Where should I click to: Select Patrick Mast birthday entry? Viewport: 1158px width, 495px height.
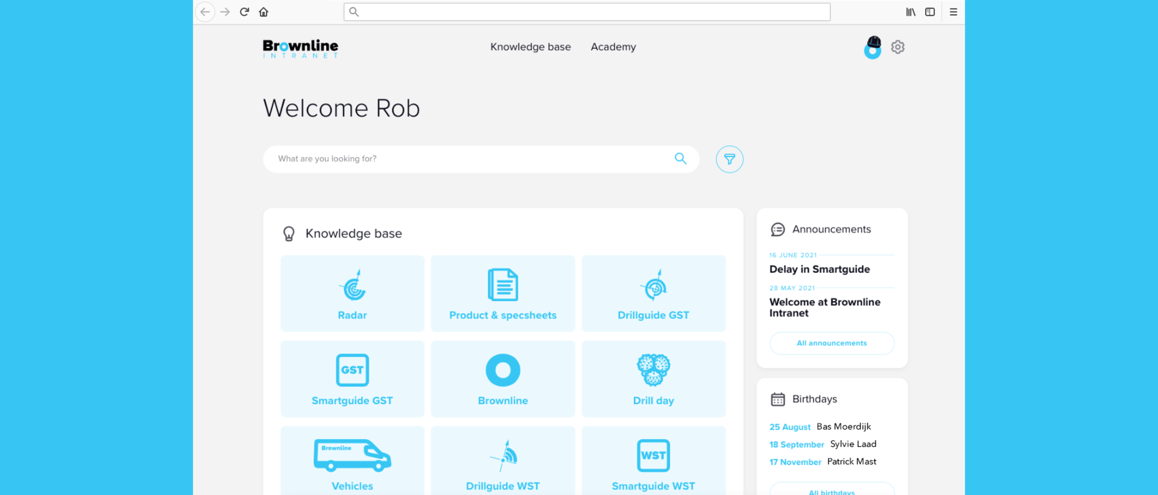coord(823,462)
